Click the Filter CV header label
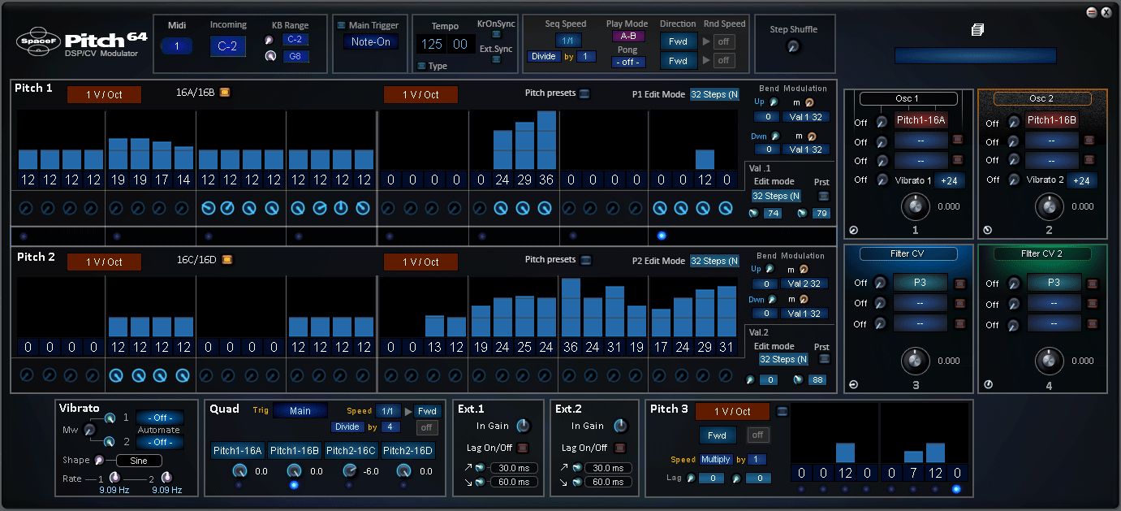1121x511 pixels. pyautogui.click(x=908, y=253)
